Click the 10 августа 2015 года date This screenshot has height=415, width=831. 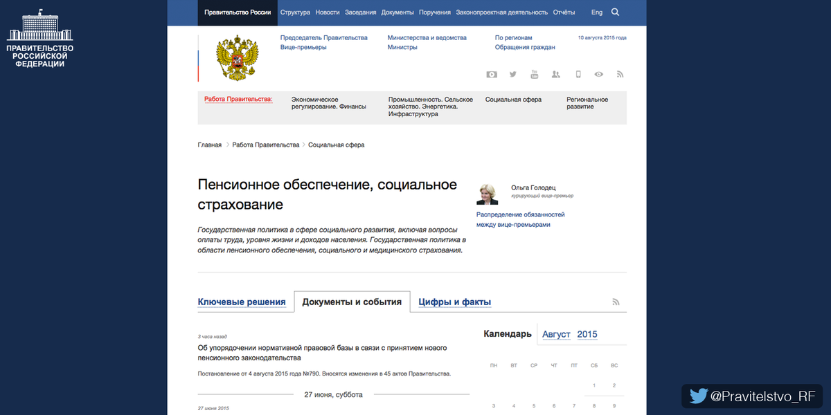602,38
